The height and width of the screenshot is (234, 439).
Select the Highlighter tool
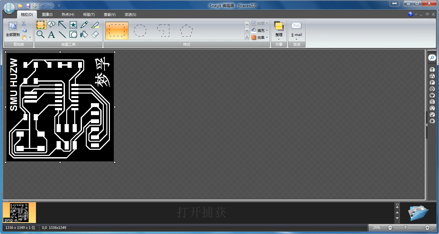[95, 25]
